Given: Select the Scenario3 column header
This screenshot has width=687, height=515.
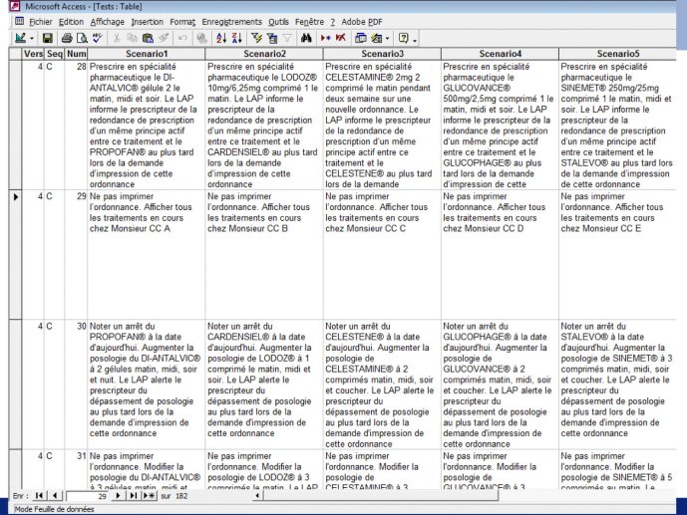Looking at the screenshot, I should [382, 54].
